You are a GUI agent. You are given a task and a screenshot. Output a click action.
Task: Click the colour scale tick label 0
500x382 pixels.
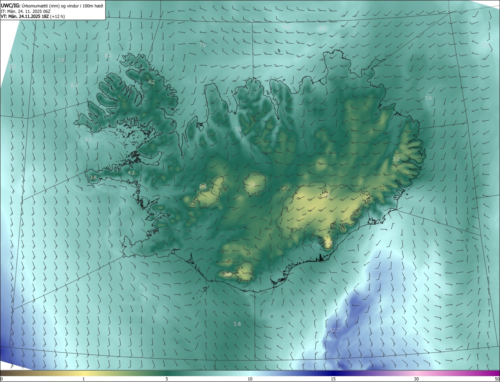tap(2, 379)
